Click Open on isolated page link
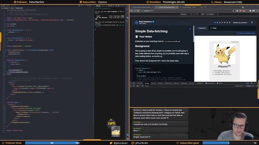Viewport: 259px width, 145px height. pyautogui.click(x=246, y=33)
